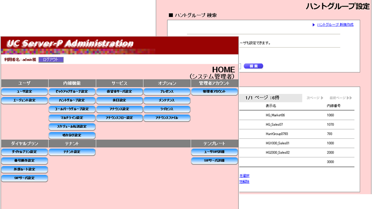Open 番号操作設定
Viewport: 372px width, 209px height.
pos(24,161)
